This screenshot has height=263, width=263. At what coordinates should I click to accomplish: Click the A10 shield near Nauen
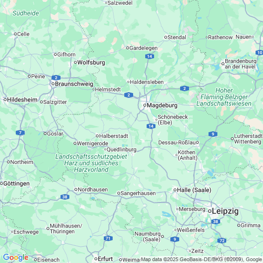(259, 53)
